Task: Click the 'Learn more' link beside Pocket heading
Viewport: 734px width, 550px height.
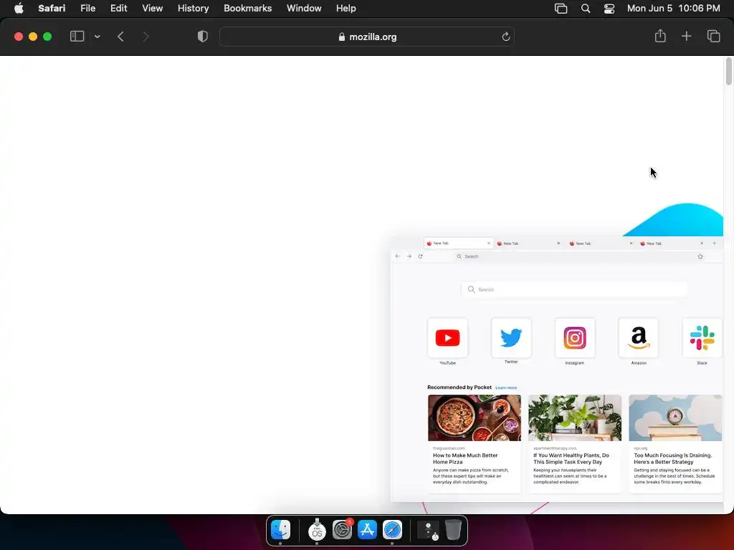Action: pyautogui.click(x=506, y=387)
